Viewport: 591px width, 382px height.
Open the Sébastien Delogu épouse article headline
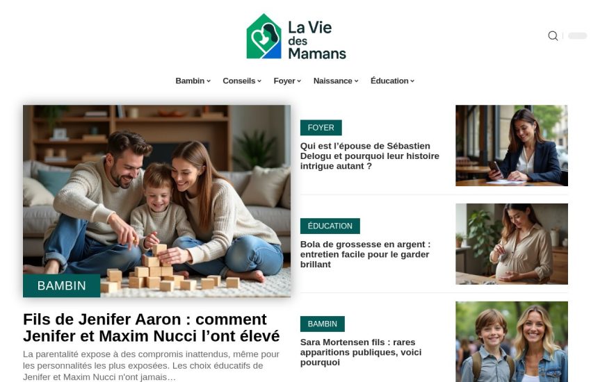pos(370,156)
